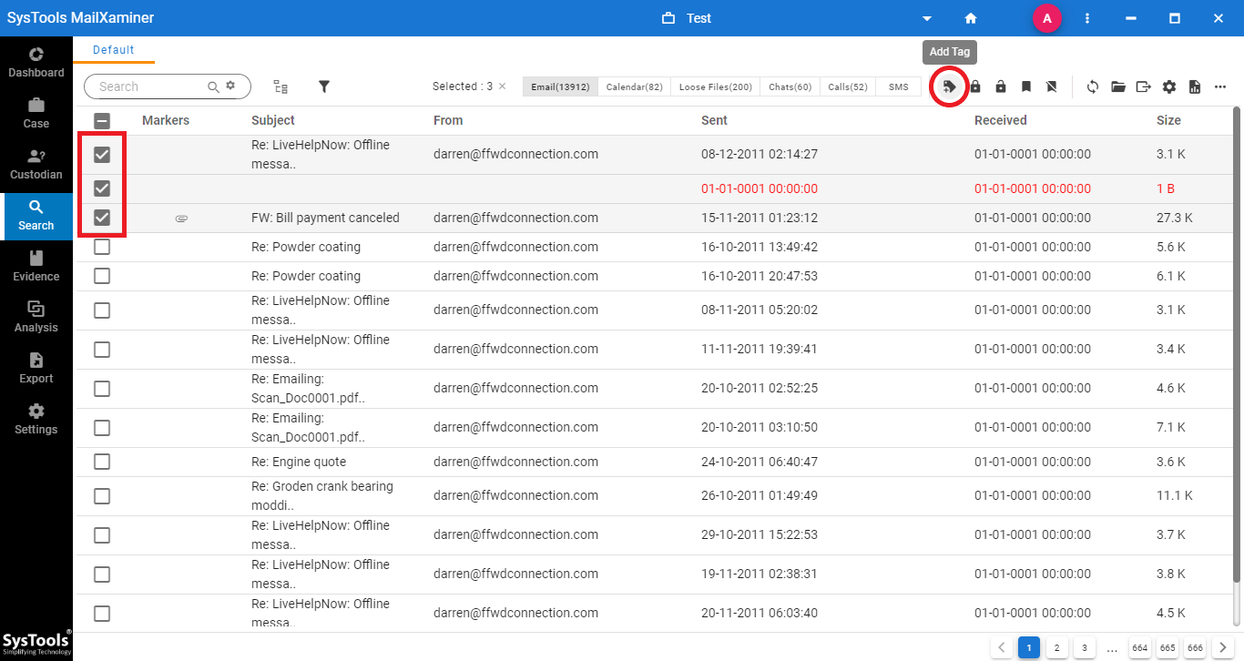The width and height of the screenshot is (1244, 661).
Task: Check the row sent 16-10-2011 13:49:42
Action: point(102,247)
